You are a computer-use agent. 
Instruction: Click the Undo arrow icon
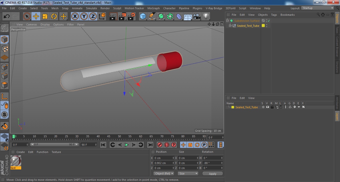click(x=6, y=16)
